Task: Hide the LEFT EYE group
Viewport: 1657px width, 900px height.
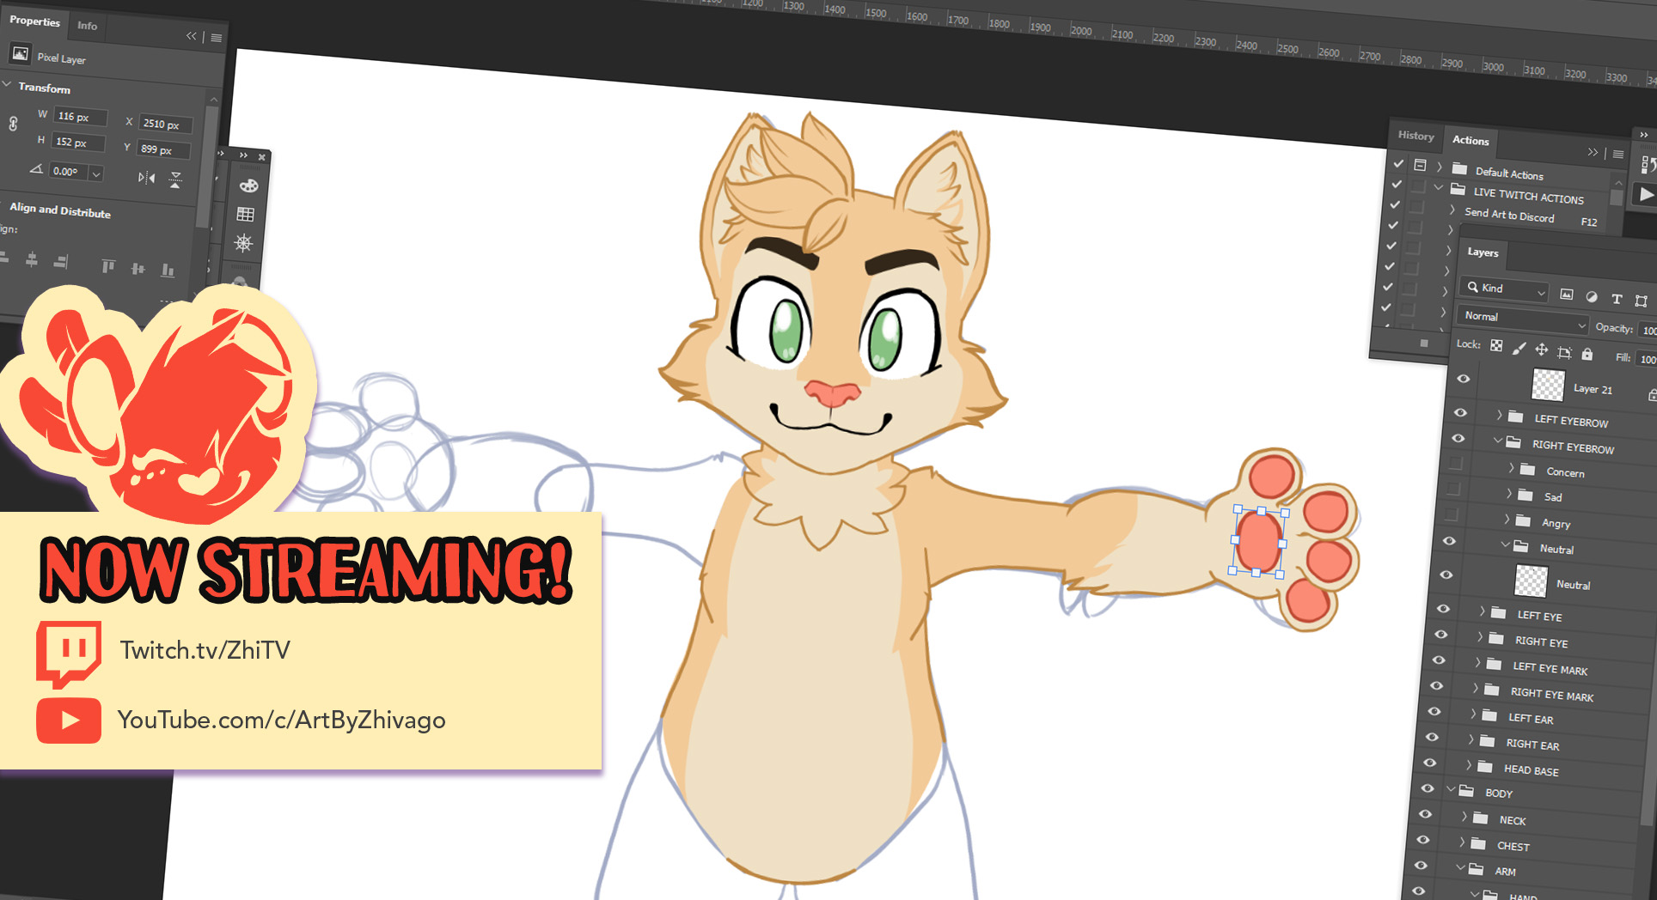Action: tap(1444, 609)
